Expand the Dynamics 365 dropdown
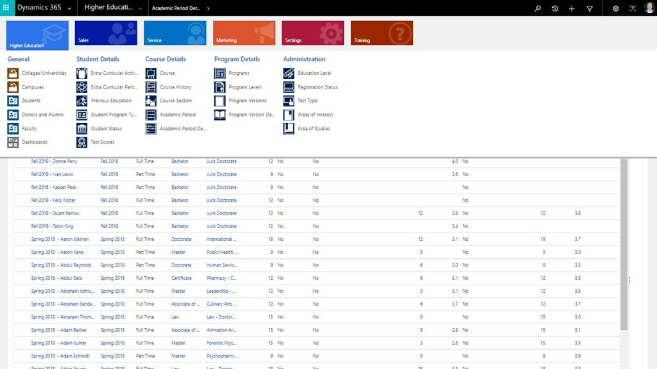 69,8
